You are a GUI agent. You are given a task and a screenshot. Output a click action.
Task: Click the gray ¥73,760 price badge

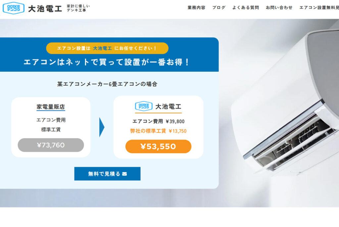51,145
